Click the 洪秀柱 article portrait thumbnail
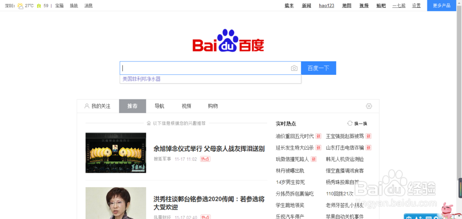The image size is (462, 219). 116,203
